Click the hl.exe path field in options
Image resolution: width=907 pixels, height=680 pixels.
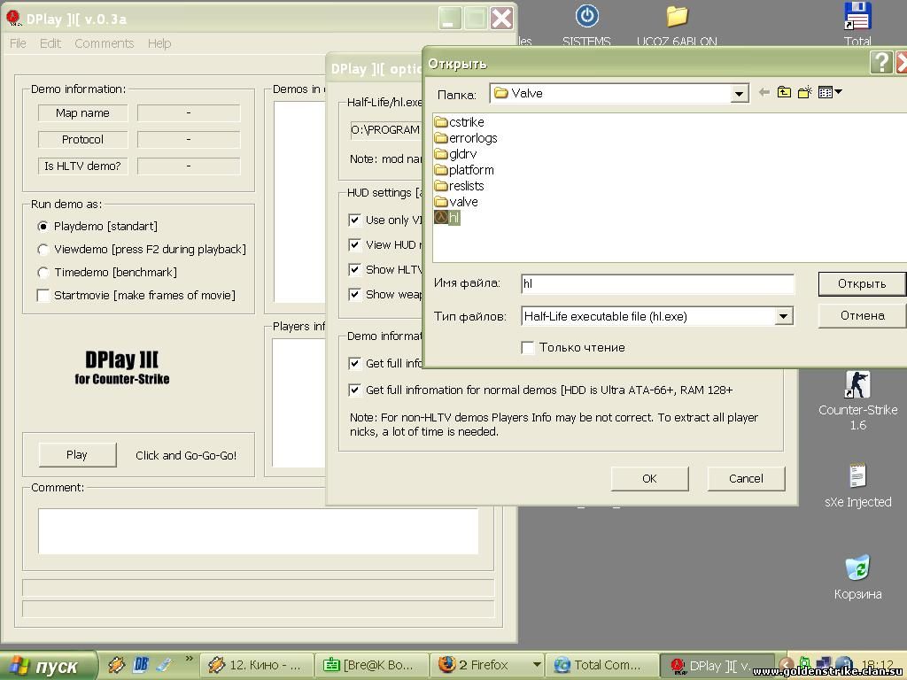point(386,130)
